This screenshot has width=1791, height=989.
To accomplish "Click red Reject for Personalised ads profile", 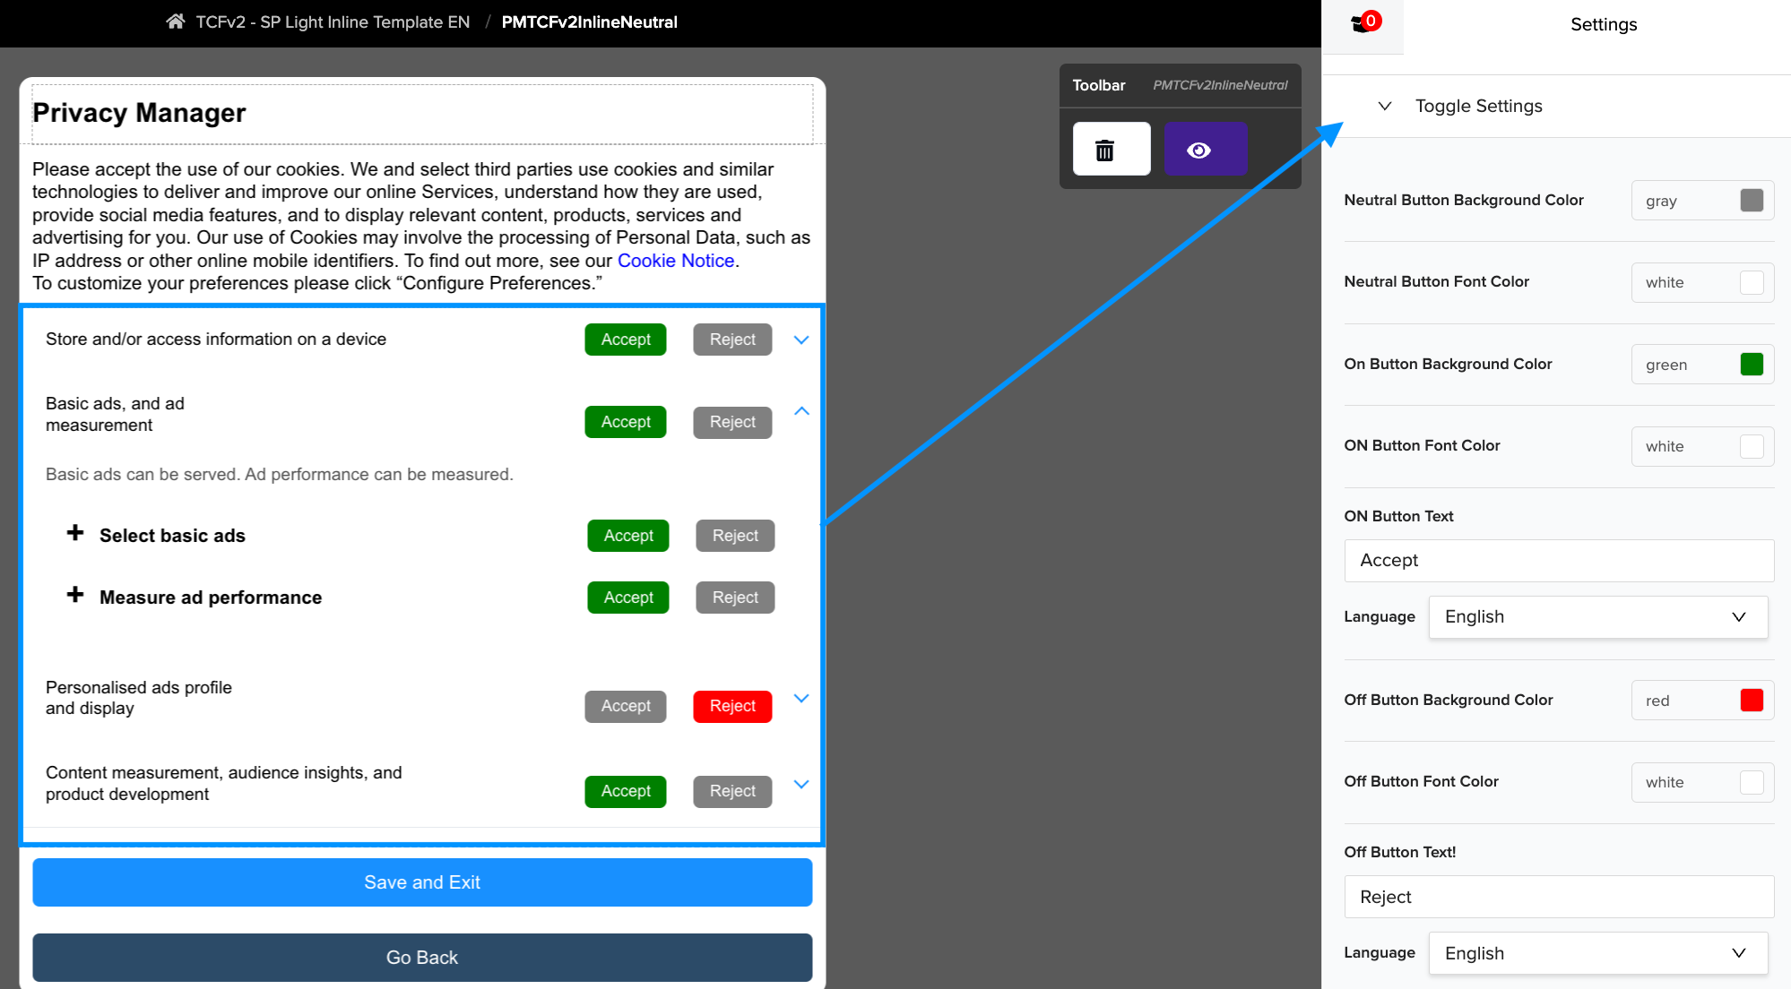I will pyautogui.click(x=732, y=706).
